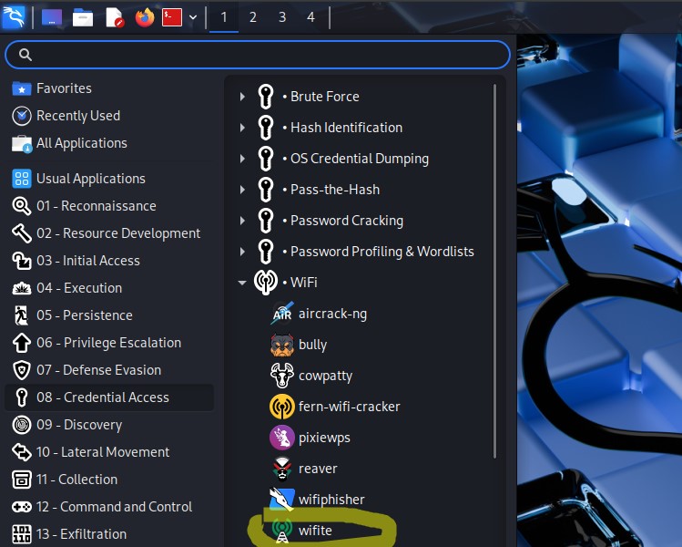The image size is (682, 547).
Task: Open terminal dropdown arrow in panel
Action: (x=193, y=17)
